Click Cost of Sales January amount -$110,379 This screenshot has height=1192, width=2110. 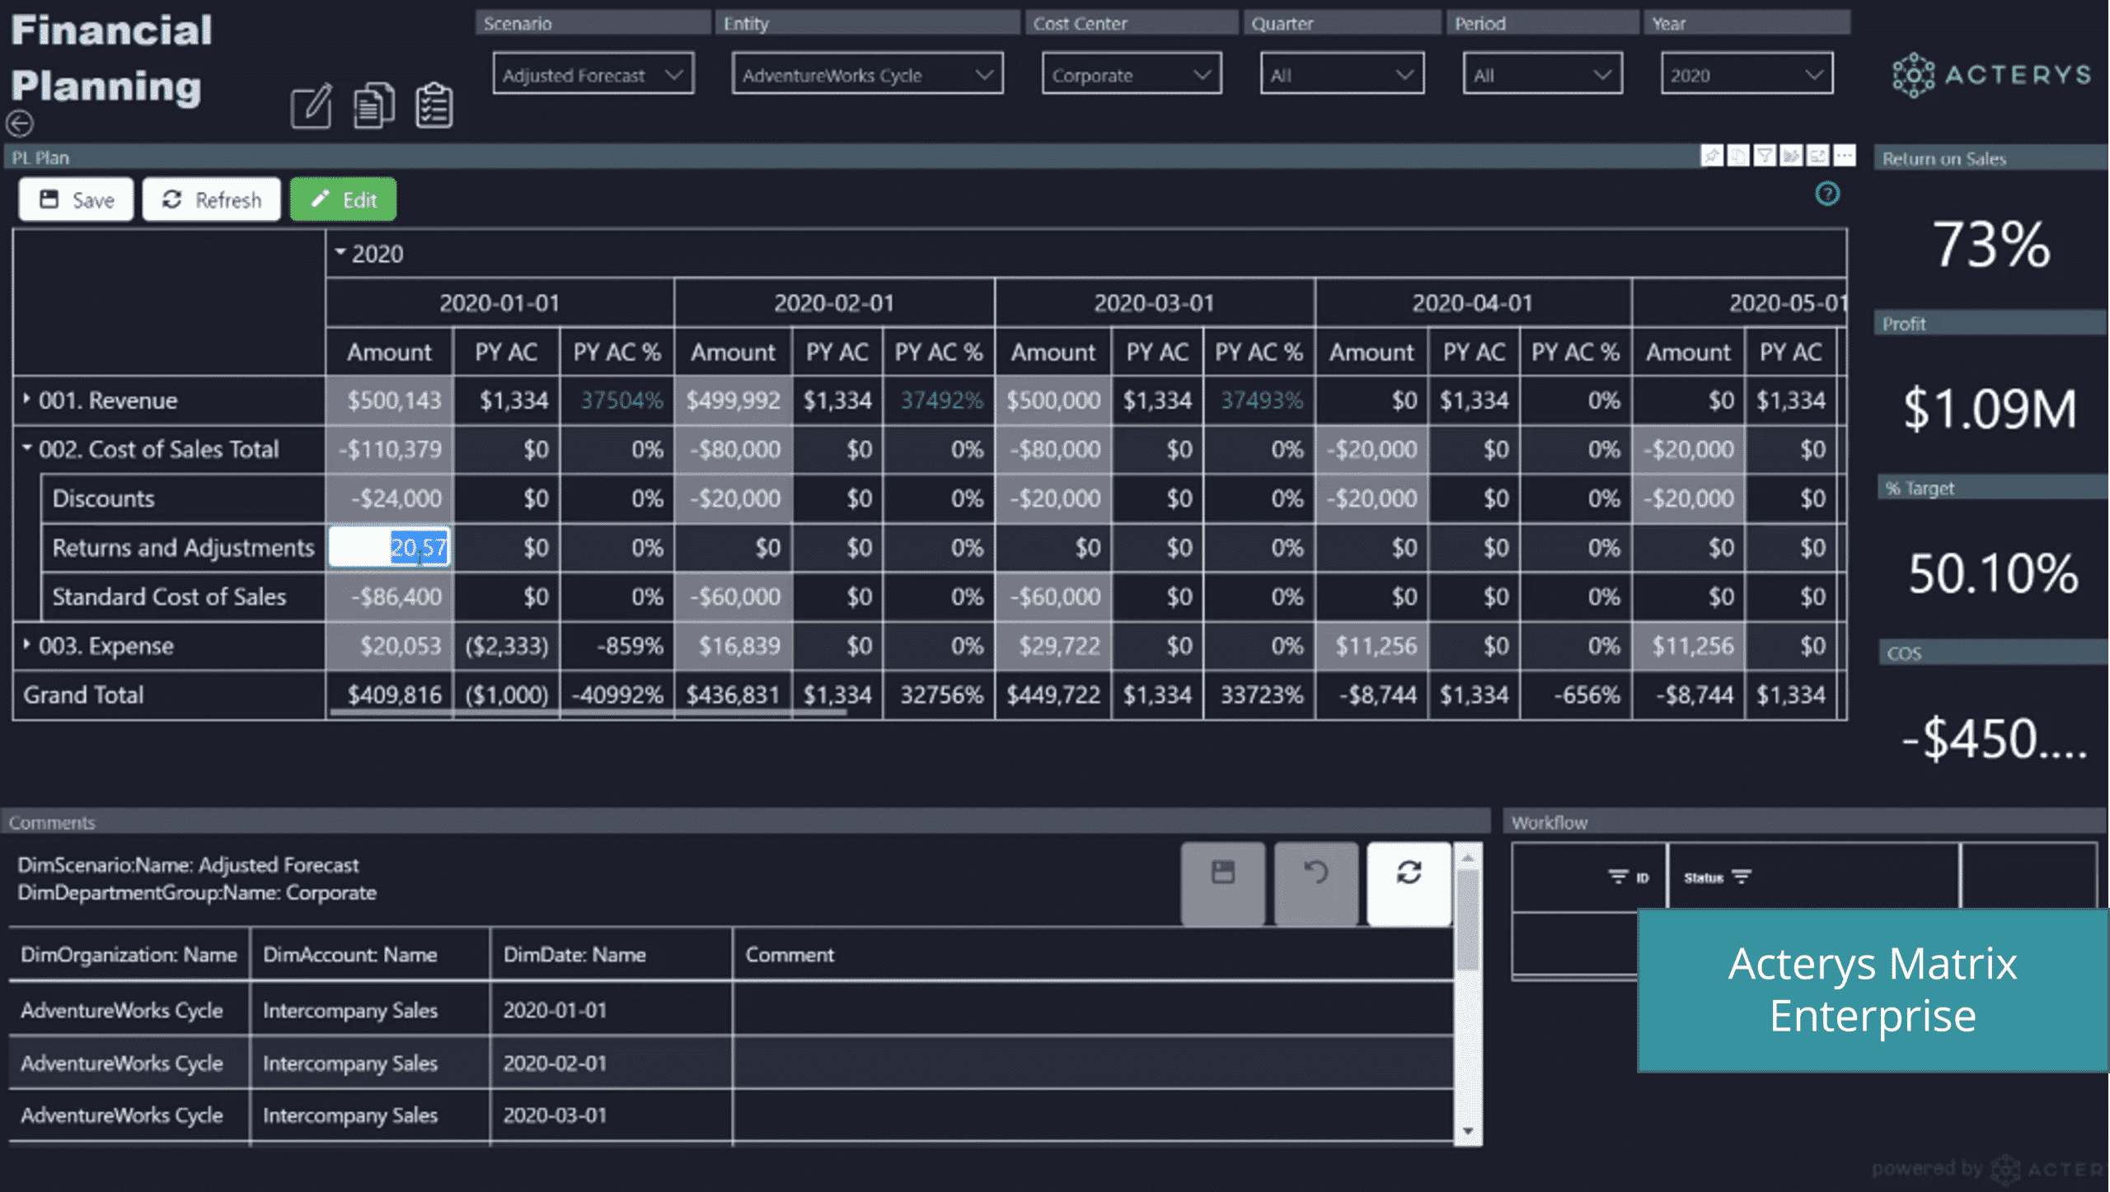[390, 449]
